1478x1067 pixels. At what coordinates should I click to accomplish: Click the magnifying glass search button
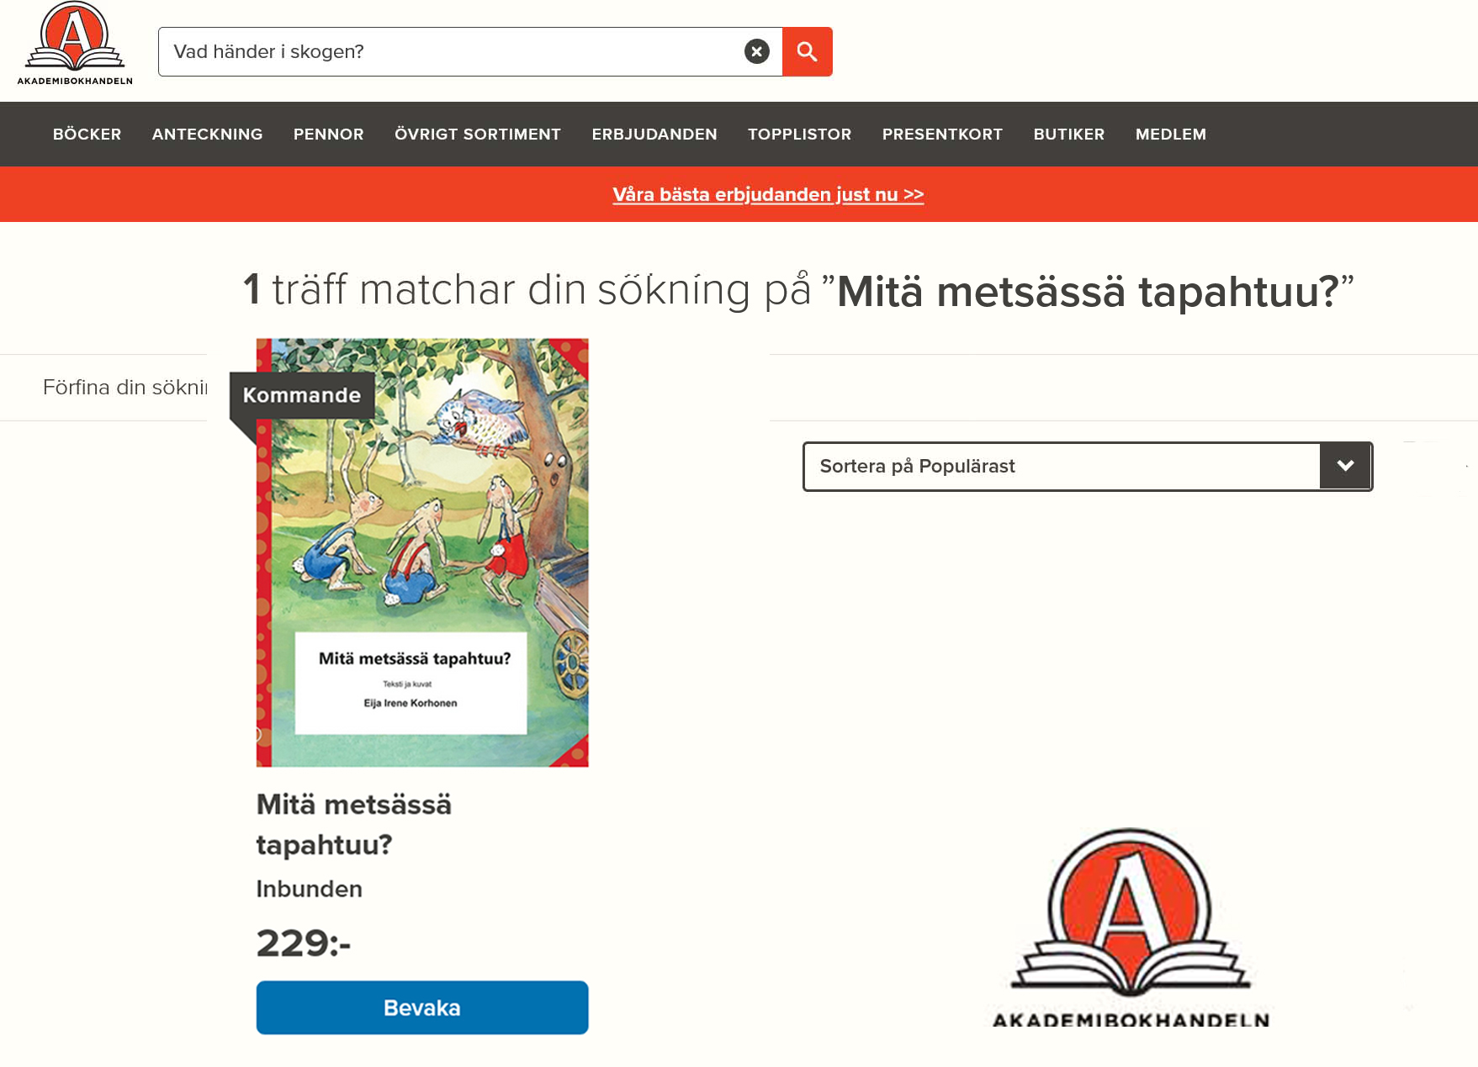(808, 51)
